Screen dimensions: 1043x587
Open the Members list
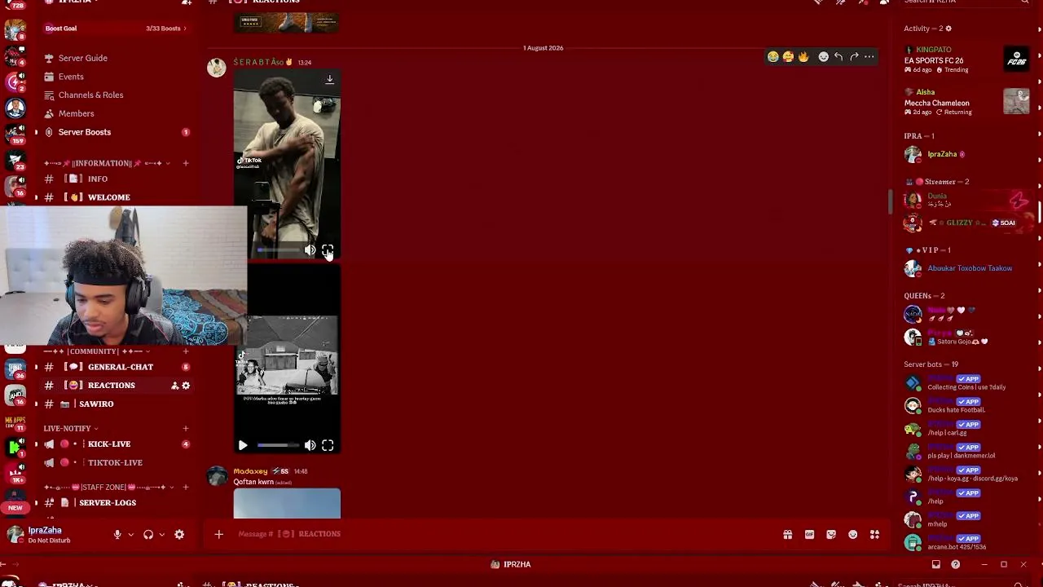(76, 113)
